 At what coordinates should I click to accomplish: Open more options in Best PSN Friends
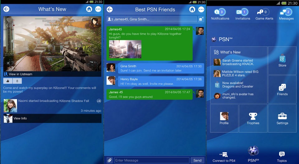pos(201,9)
